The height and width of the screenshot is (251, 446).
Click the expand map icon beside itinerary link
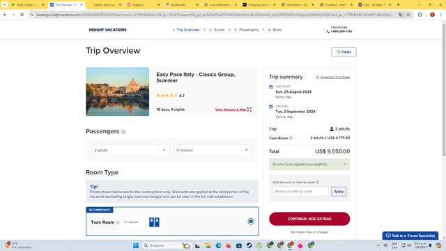click(x=249, y=109)
